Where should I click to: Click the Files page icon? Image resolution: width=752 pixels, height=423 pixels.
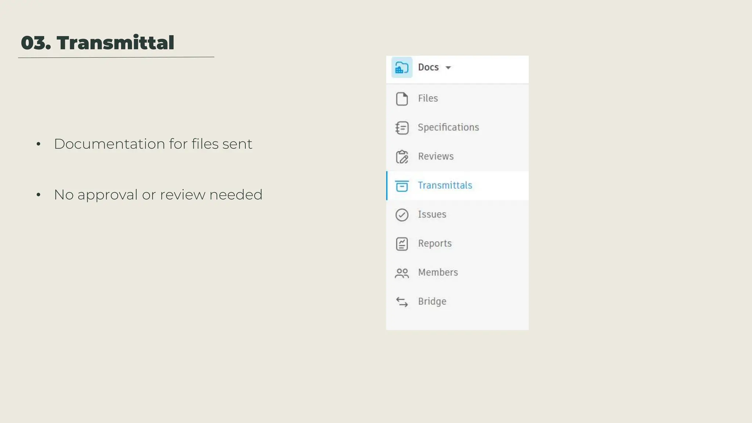[402, 99]
